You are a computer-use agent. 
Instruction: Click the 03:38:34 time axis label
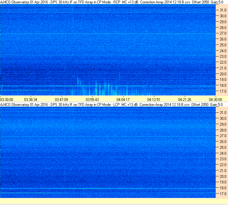31,100
